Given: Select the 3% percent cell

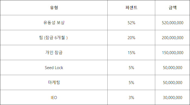Looking at the screenshot, I should (x=131, y=97).
